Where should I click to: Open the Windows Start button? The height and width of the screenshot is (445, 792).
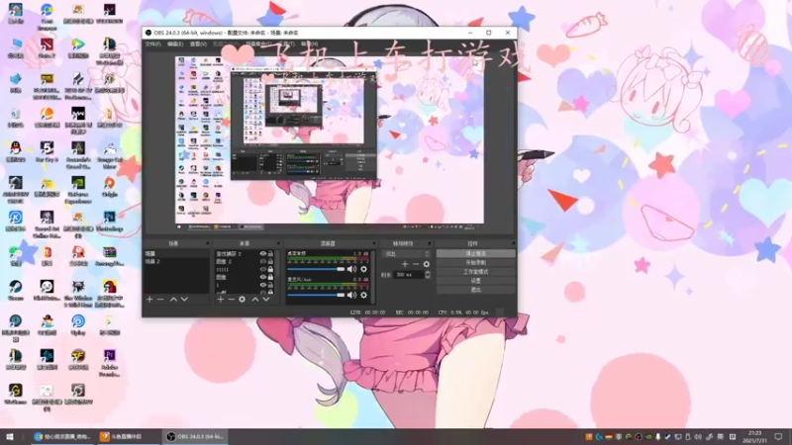click(10, 436)
